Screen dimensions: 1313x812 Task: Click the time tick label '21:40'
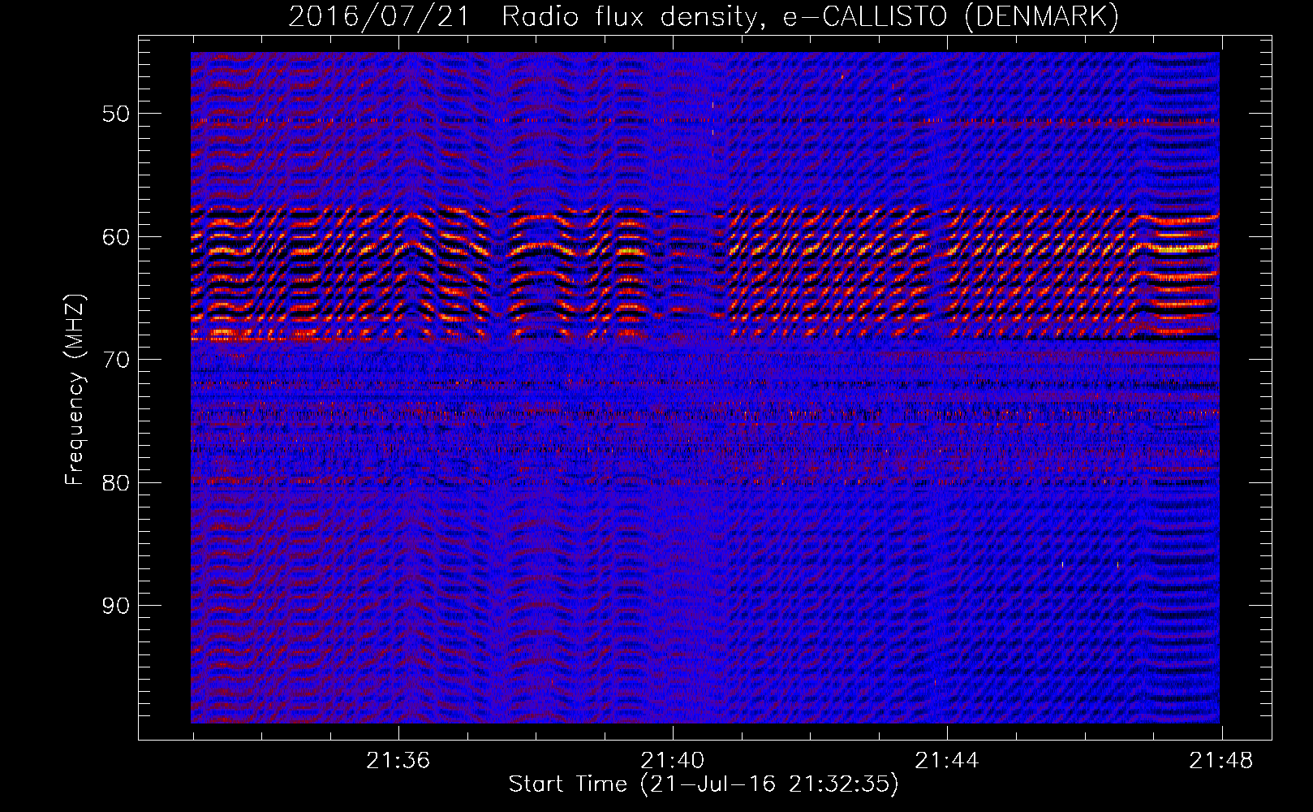tap(672, 761)
